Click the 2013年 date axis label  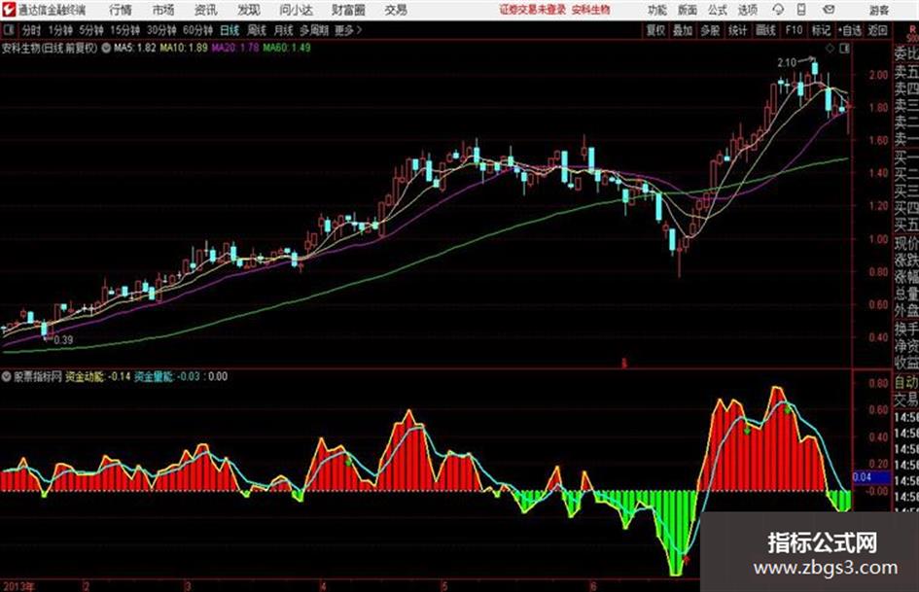point(18,585)
